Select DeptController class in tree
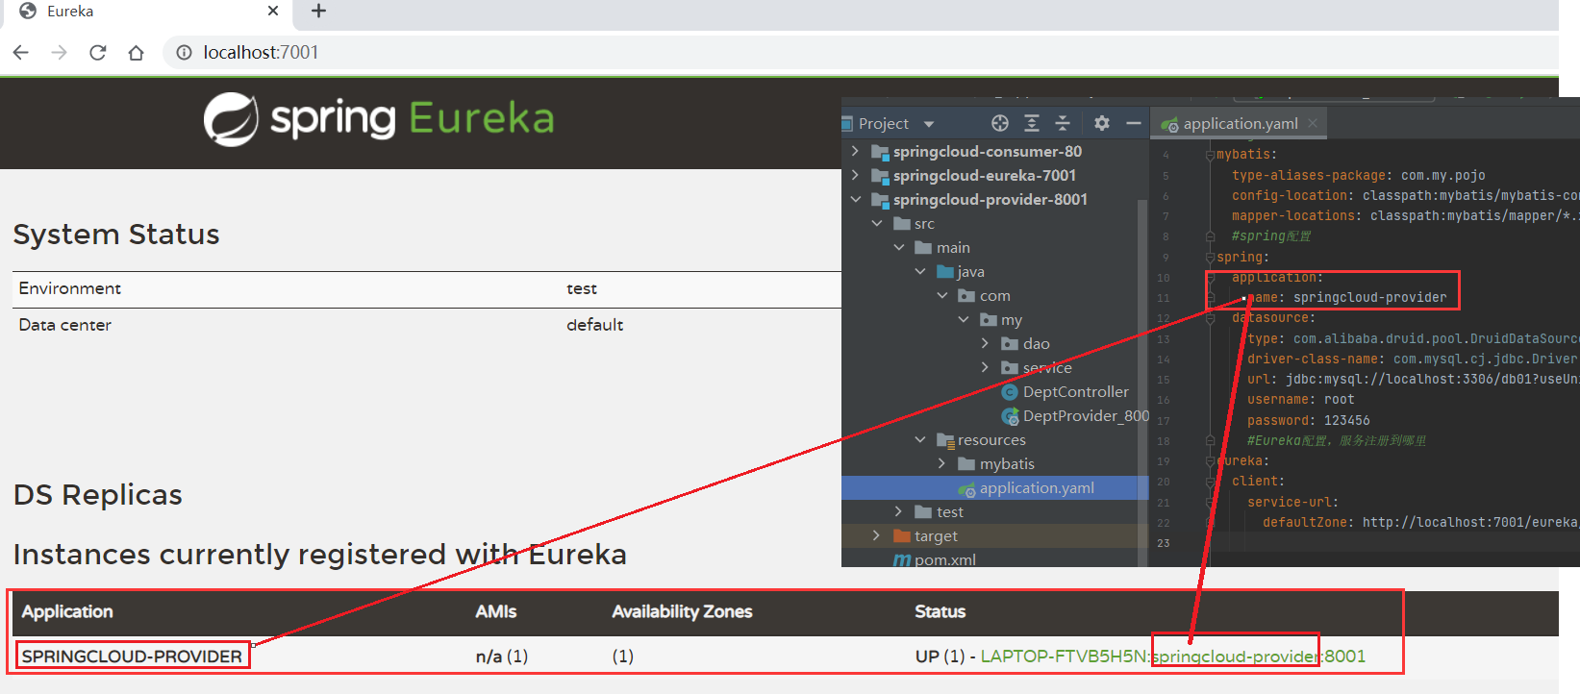 [1065, 391]
